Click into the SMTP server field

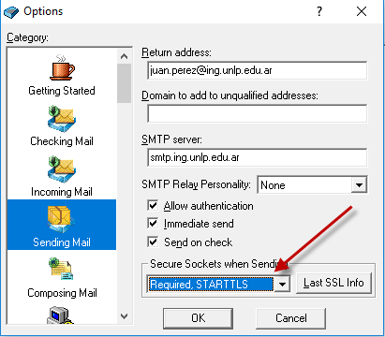pos(258,157)
